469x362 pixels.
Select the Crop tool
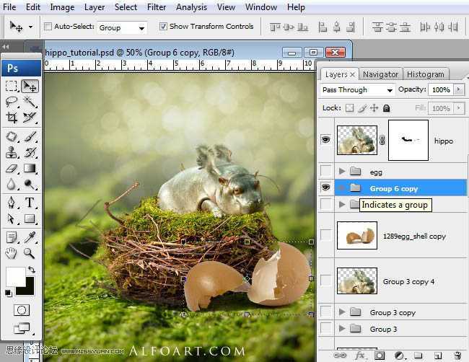(12, 118)
